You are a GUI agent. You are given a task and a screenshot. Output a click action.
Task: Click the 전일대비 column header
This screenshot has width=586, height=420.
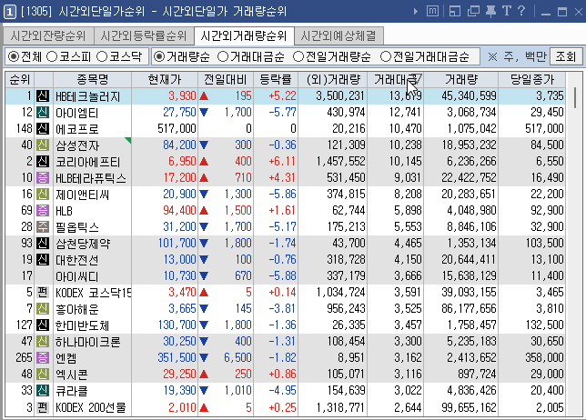pos(226,79)
